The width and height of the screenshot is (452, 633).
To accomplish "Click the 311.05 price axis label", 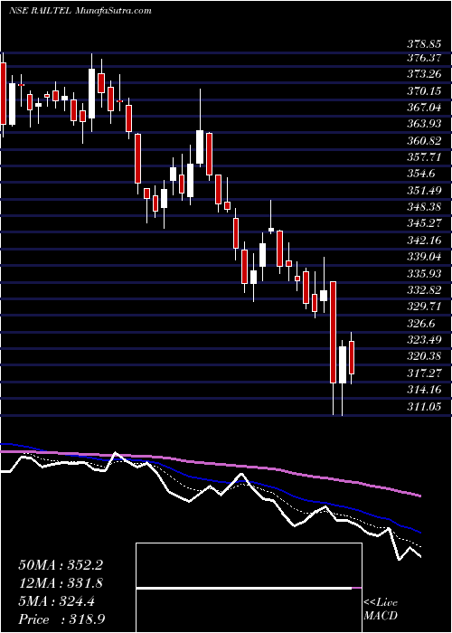I will (x=423, y=407).
